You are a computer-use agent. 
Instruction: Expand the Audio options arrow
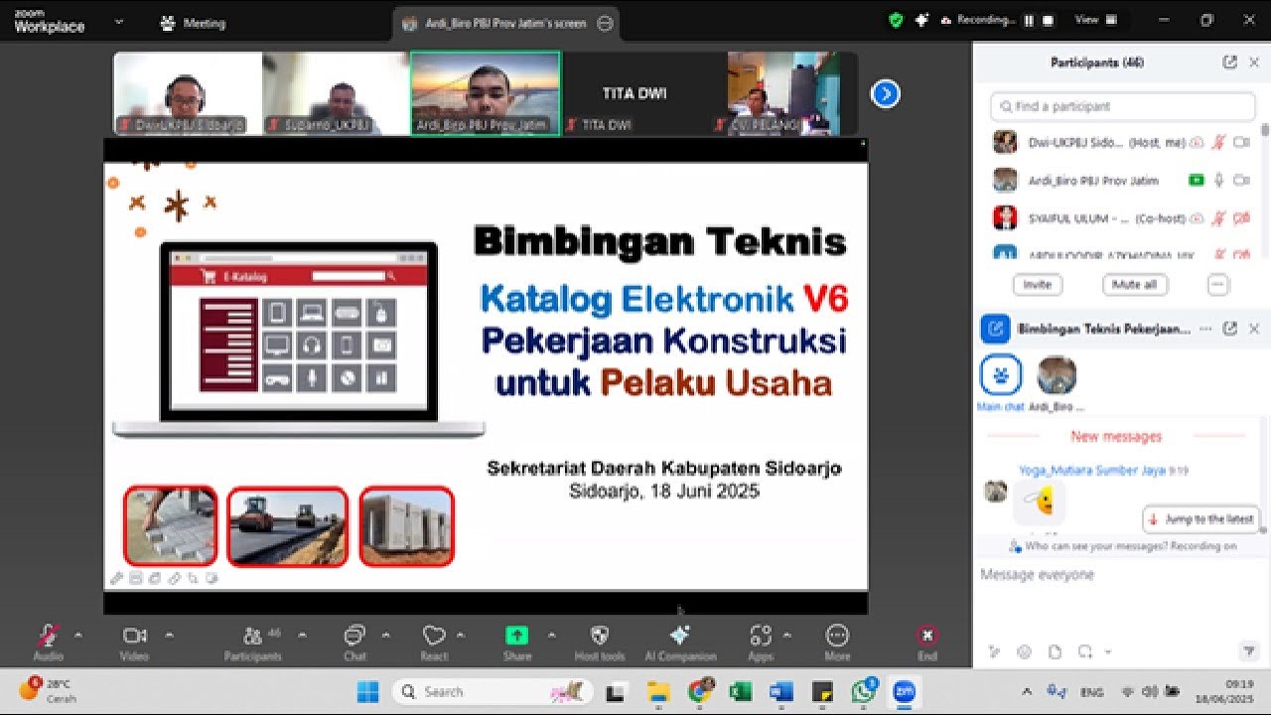78,635
